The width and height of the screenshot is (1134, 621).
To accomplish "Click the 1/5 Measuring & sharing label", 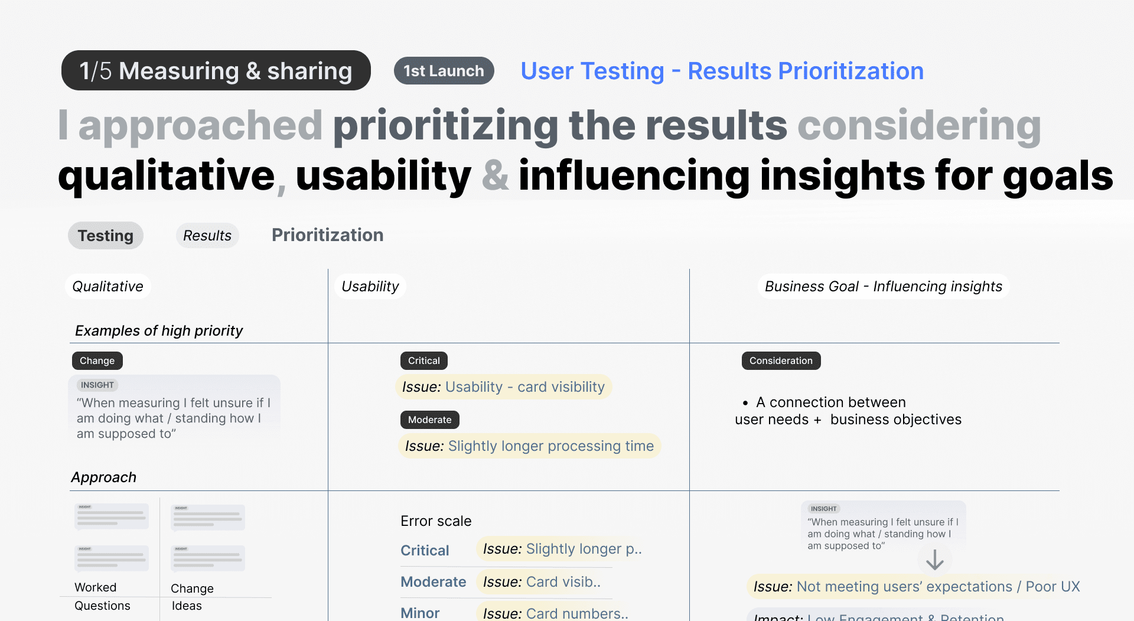I will coord(216,70).
